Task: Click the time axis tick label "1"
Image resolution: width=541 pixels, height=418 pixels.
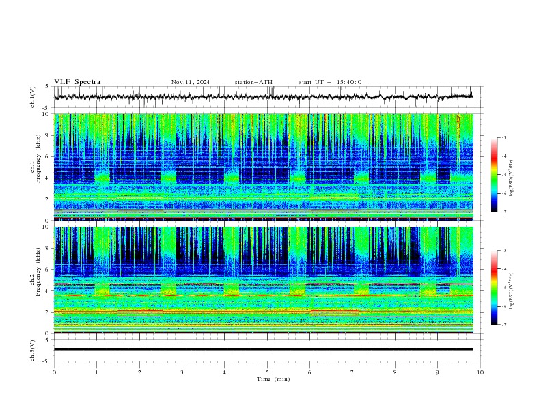Action: pyautogui.click(x=96, y=372)
